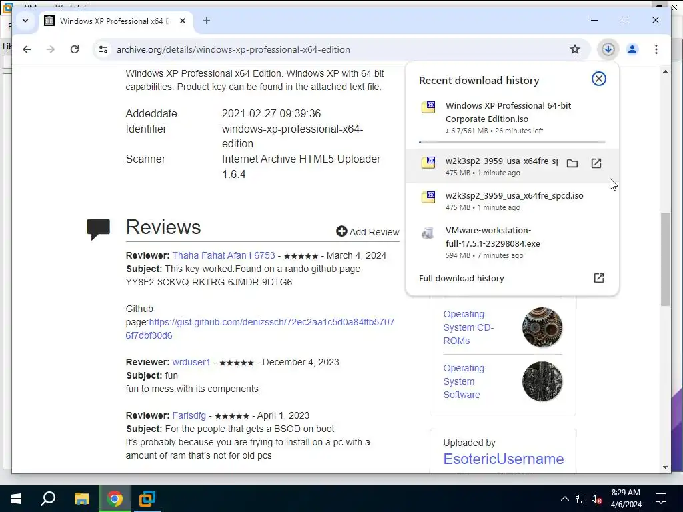Open hovered w2k3sp2 file with external icon

tap(596, 163)
